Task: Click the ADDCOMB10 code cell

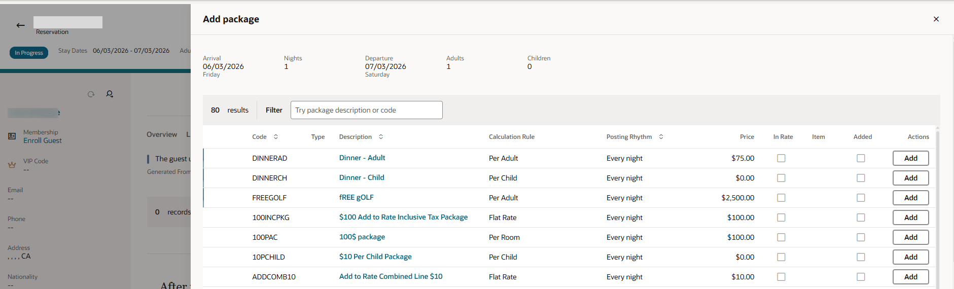Action: [x=274, y=277]
